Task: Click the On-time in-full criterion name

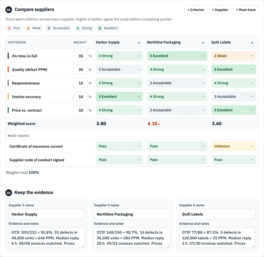Action: tap(25, 56)
